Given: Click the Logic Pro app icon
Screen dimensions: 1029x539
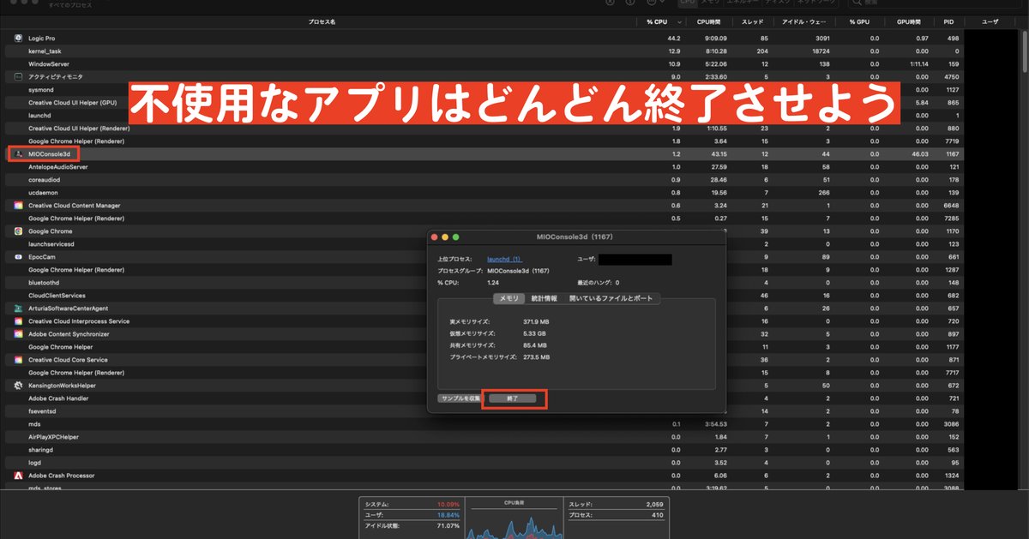Looking at the screenshot, I should click(x=18, y=39).
